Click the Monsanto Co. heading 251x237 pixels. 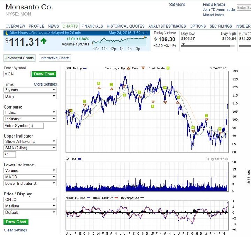29,7
